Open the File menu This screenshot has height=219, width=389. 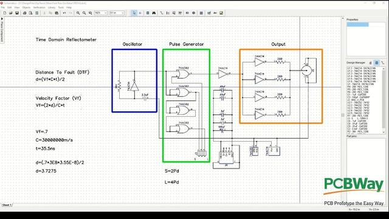(x=2, y=7)
